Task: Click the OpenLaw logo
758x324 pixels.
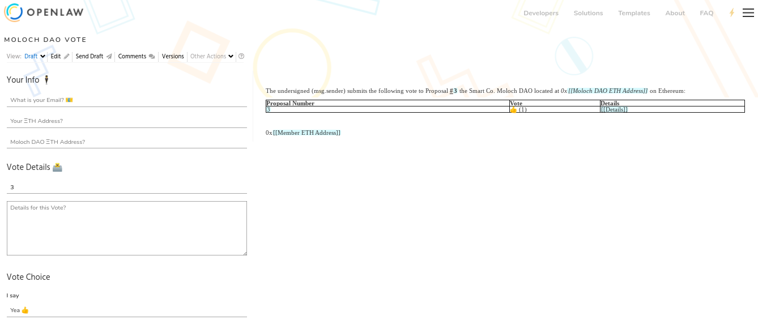Action: [x=44, y=12]
